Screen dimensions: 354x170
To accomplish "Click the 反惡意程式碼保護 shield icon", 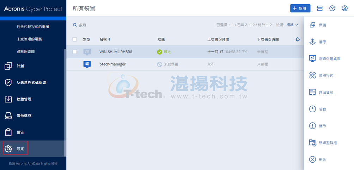I will pos(8,83).
